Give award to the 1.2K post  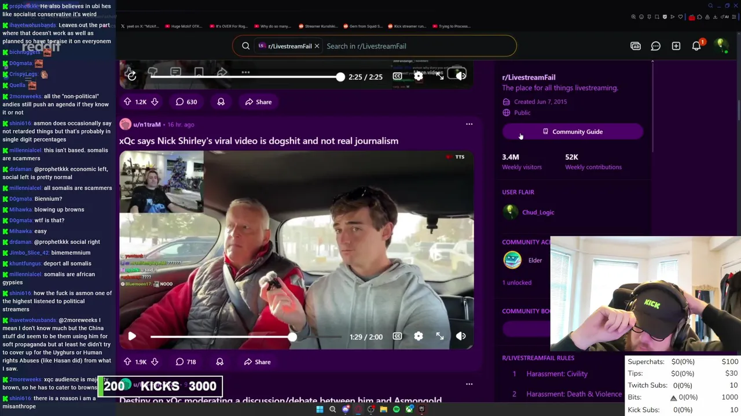tap(221, 102)
